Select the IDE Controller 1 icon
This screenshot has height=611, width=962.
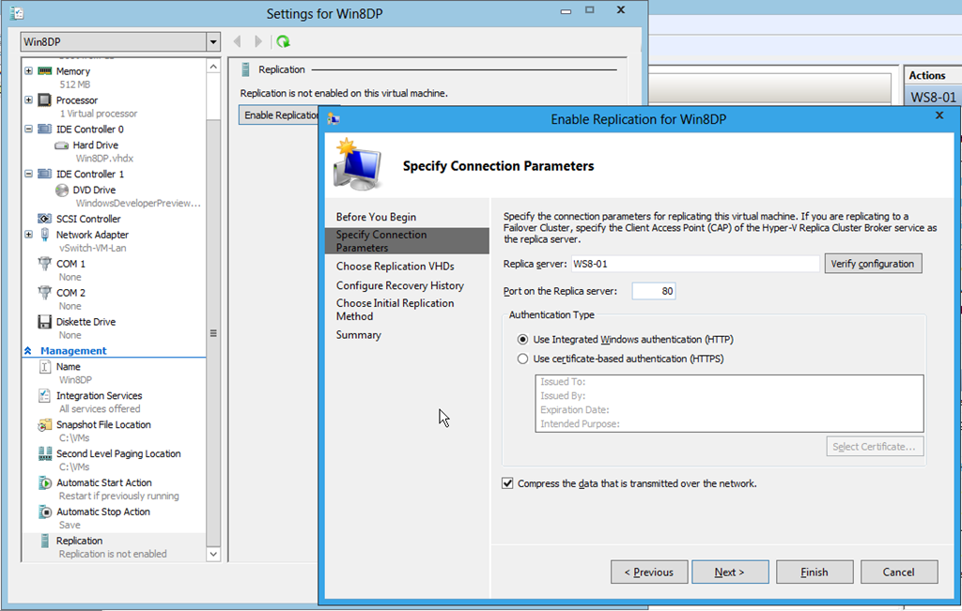coord(45,174)
